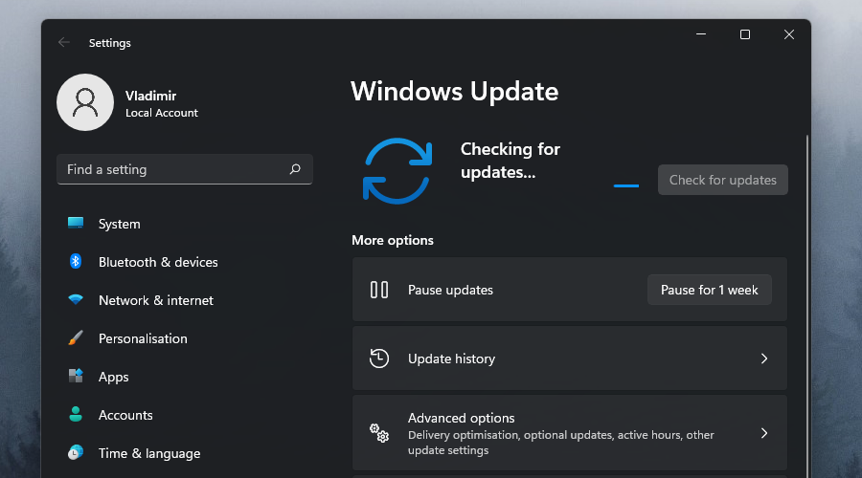Select Bluetooth & devices from sidebar
Image resolution: width=862 pixels, height=478 pixels.
click(x=158, y=262)
